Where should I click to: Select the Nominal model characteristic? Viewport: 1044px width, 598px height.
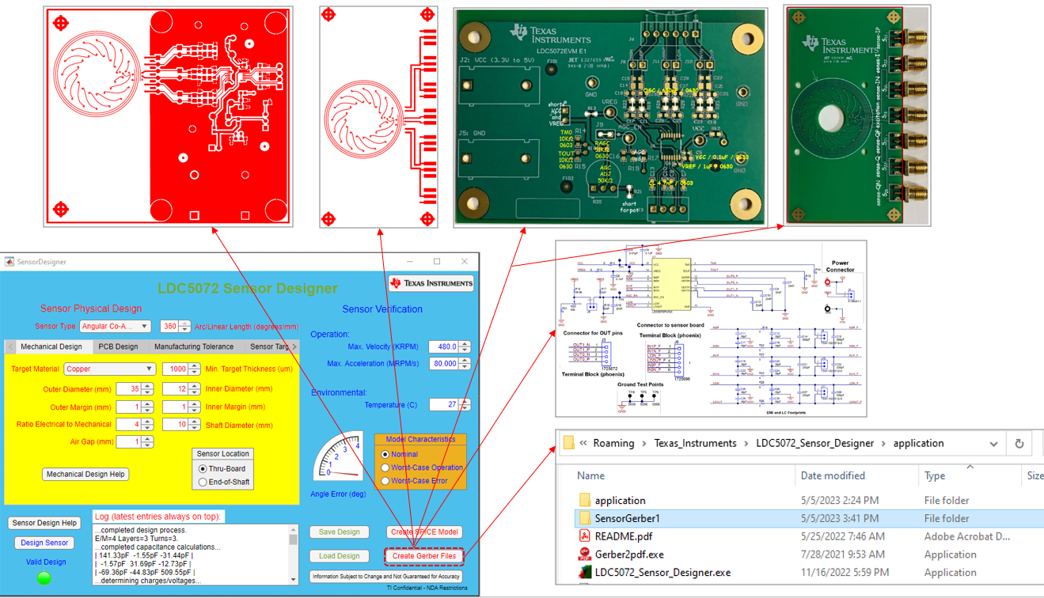tap(385, 454)
